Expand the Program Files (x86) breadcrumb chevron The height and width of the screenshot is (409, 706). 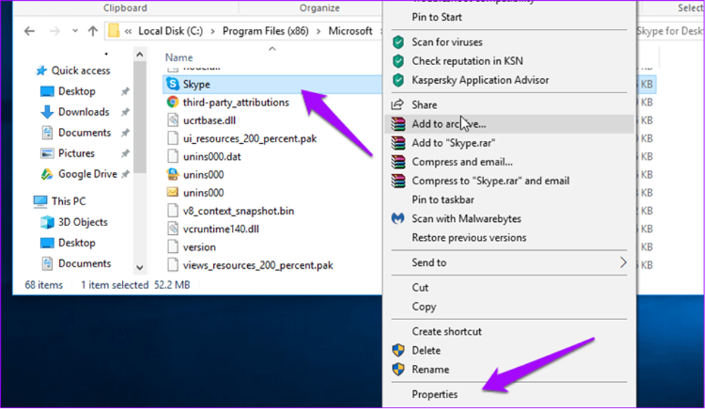(319, 31)
